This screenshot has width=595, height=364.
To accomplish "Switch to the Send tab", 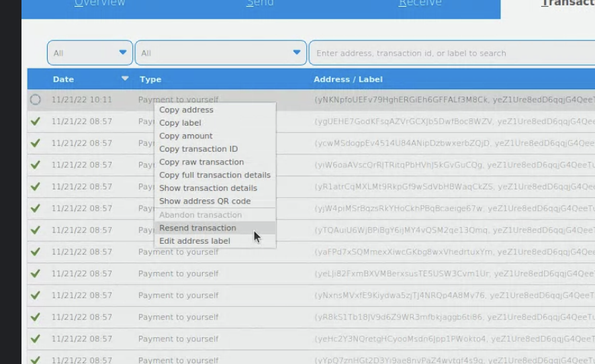I will pos(260,3).
